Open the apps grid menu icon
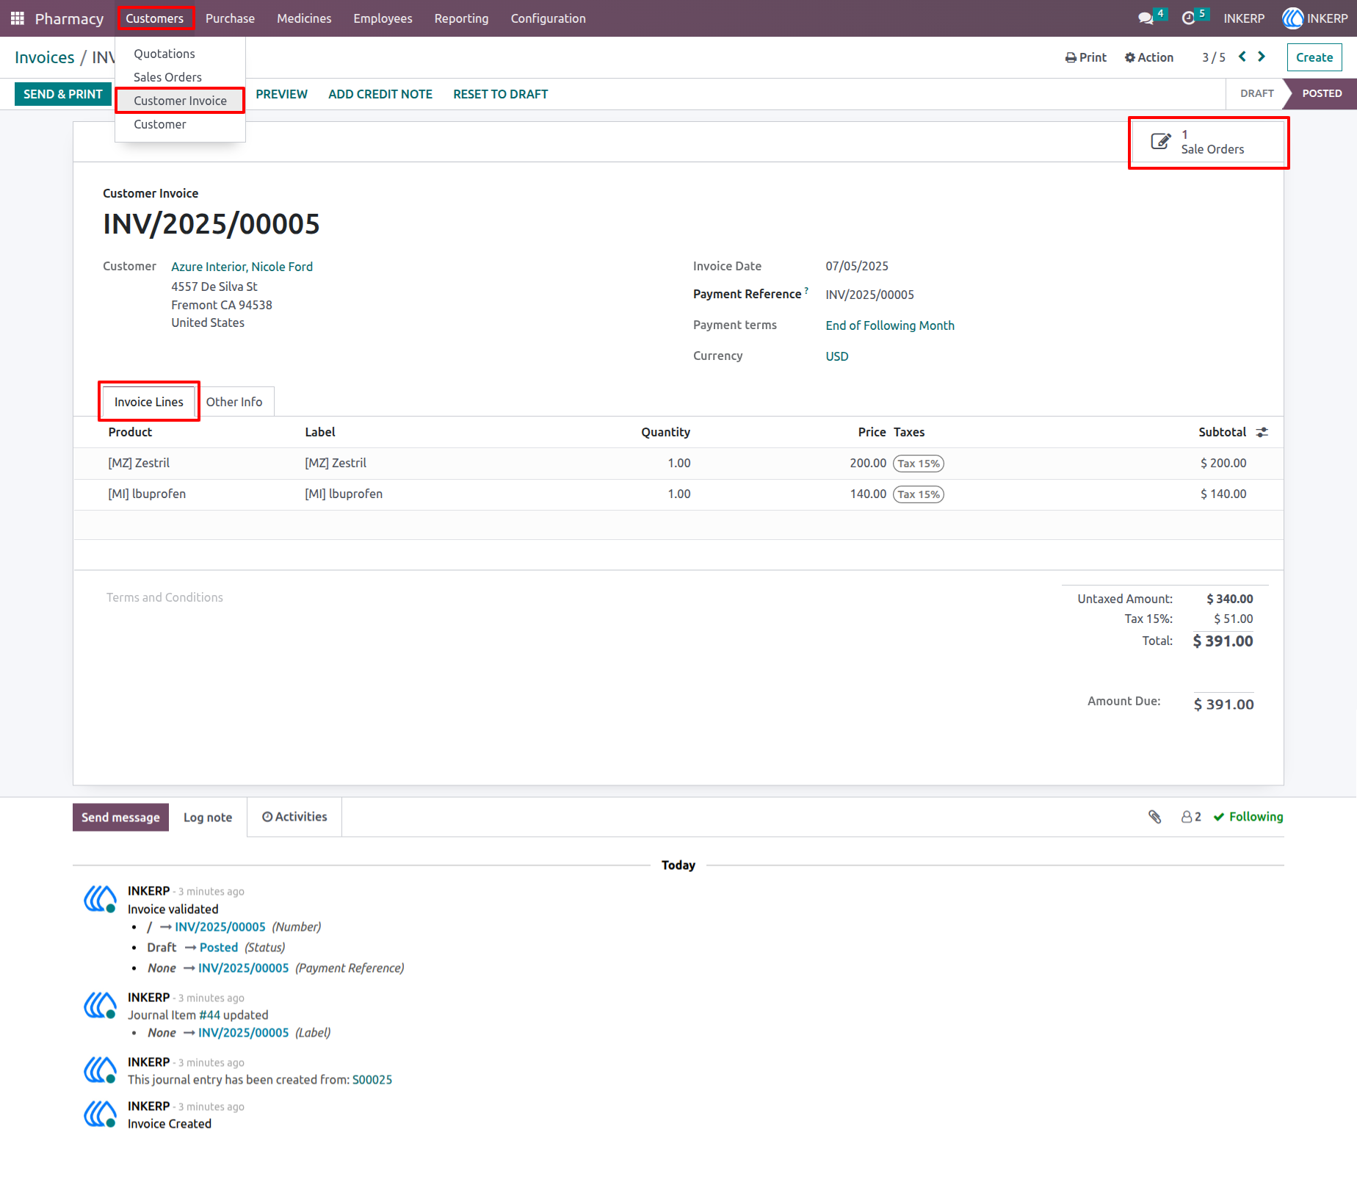The height and width of the screenshot is (1185, 1357). [x=18, y=18]
